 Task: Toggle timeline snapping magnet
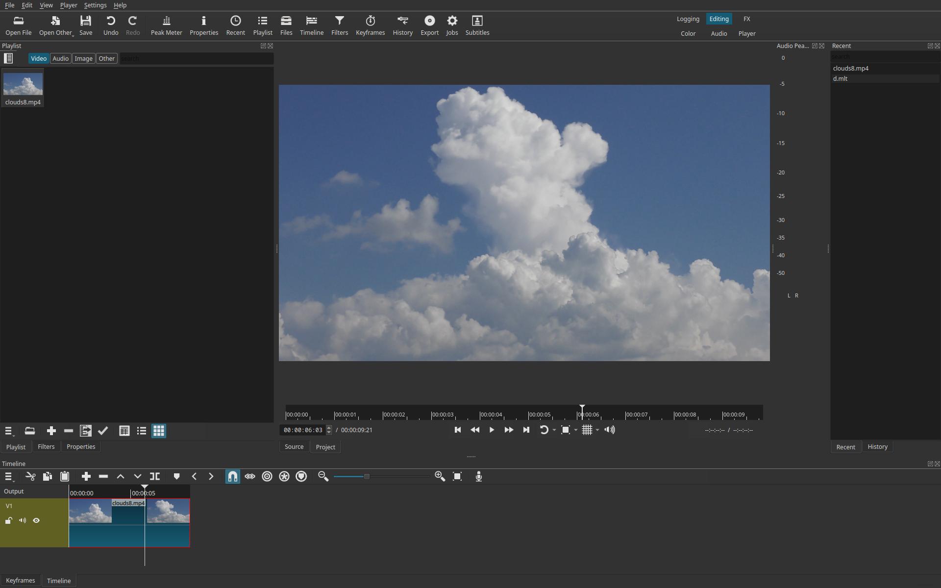pos(233,476)
